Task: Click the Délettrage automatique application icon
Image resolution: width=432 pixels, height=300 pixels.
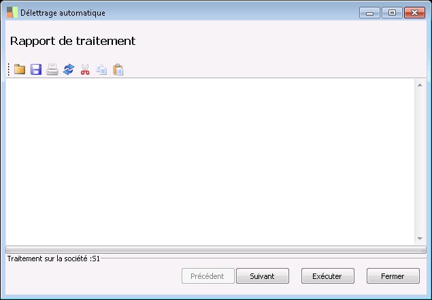Action: point(12,13)
